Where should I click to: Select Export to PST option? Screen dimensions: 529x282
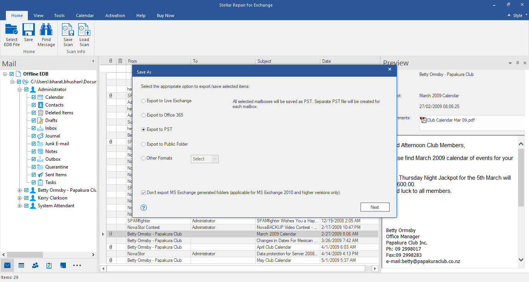click(157, 129)
